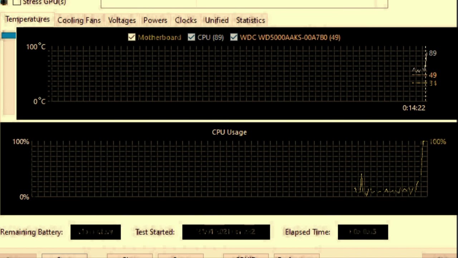The width and height of the screenshot is (458, 258).
Task: Show the Statistics tab
Action: (250, 20)
